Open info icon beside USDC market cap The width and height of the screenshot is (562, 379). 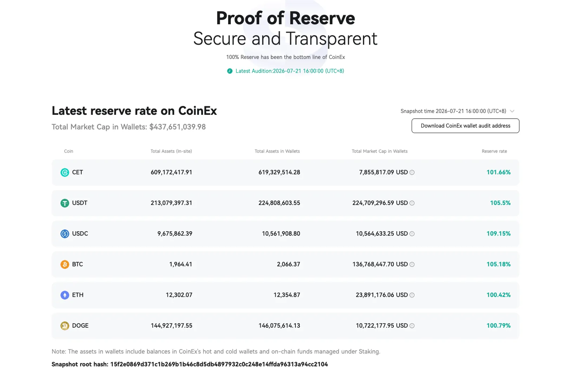412,234
